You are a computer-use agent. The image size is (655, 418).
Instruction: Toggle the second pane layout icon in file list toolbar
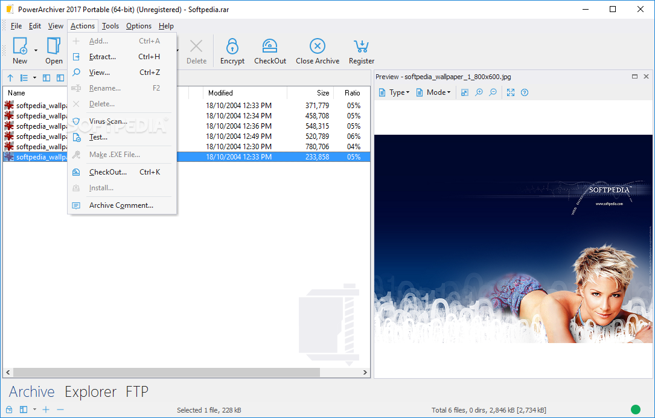click(x=60, y=78)
